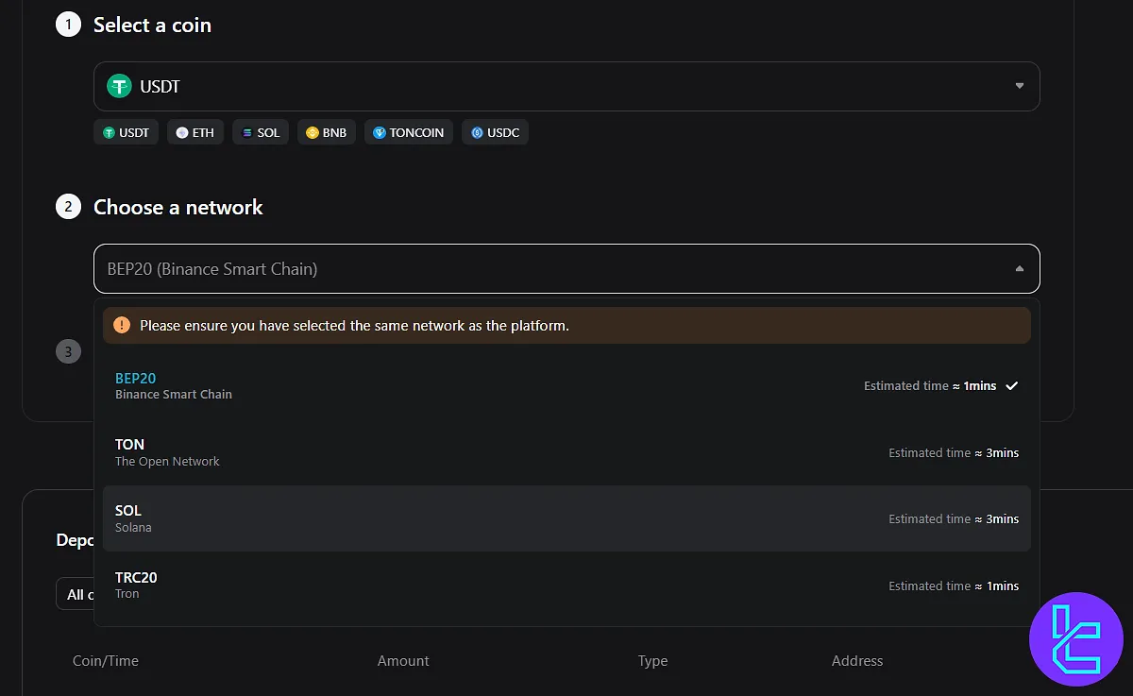Pick the USDT quick-select chip
Image resolution: width=1133 pixels, height=696 pixels.
tap(127, 132)
